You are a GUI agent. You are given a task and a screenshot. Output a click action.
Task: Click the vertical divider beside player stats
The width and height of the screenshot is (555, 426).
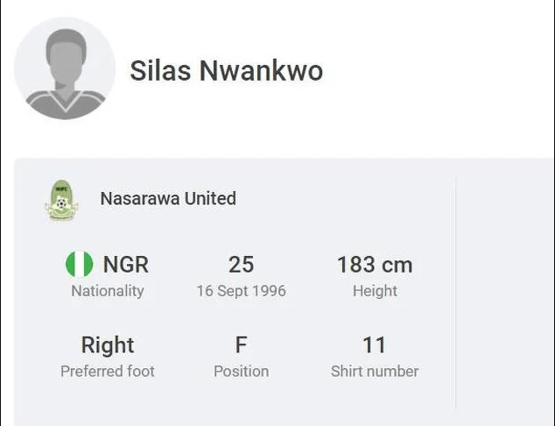coord(455,294)
